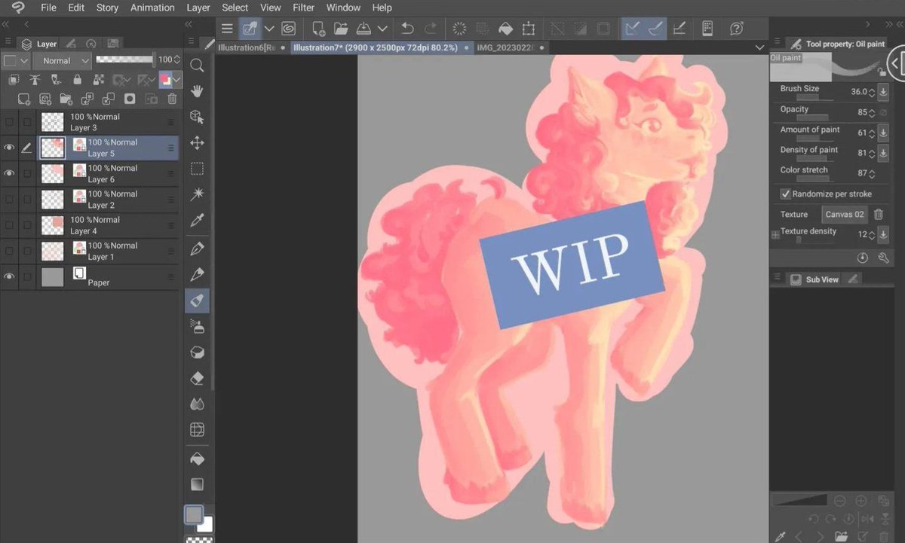Image resolution: width=905 pixels, height=543 pixels.
Task: Click the layer Opacity slider
Action: pos(124,59)
